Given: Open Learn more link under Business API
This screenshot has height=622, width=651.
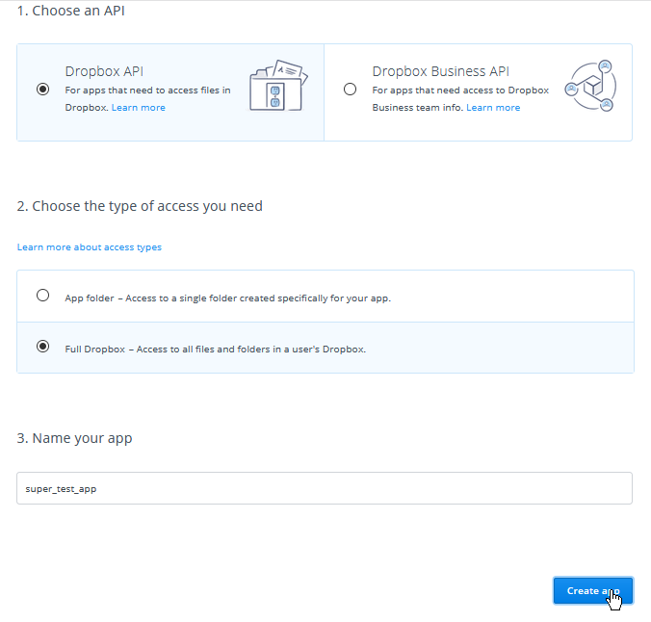Looking at the screenshot, I should tap(493, 108).
